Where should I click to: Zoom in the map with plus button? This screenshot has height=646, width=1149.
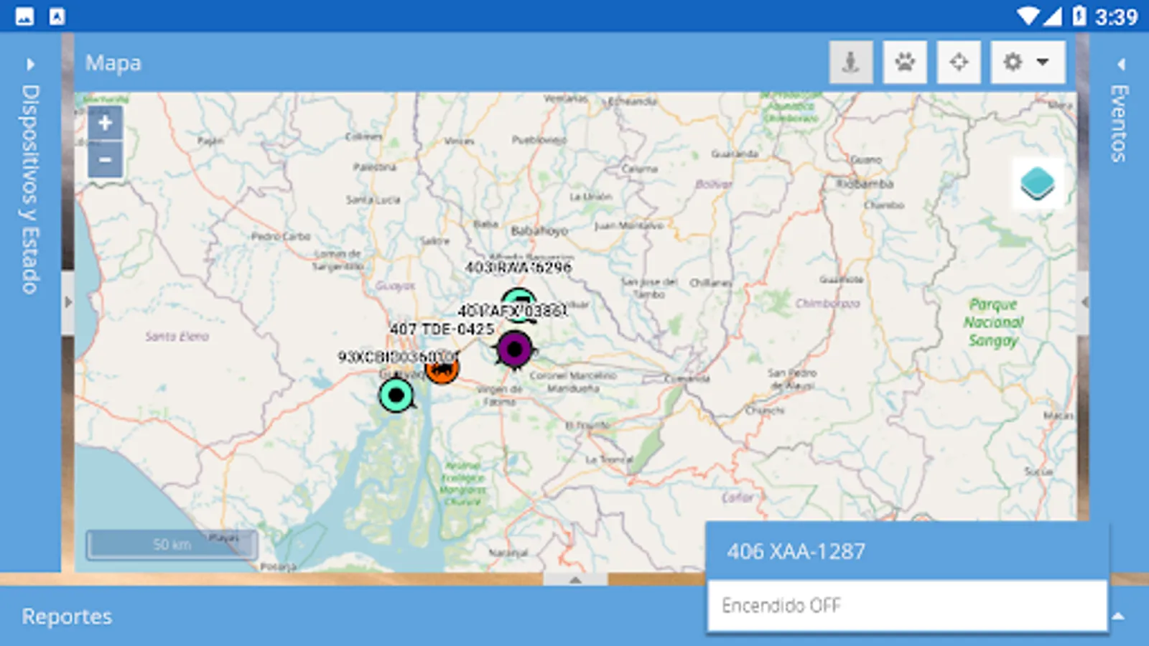click(x=105, y=123)
